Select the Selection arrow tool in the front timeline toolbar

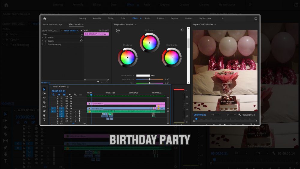pyautogui.click(x=44, y=89)
